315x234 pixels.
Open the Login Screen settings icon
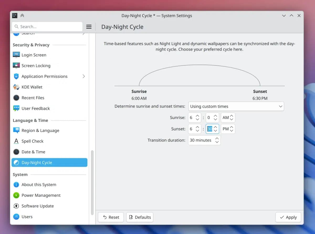coord(16,55)
